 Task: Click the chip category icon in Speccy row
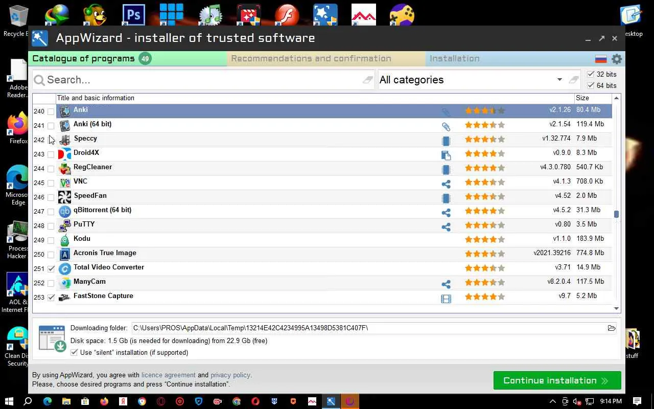point(446,141)
